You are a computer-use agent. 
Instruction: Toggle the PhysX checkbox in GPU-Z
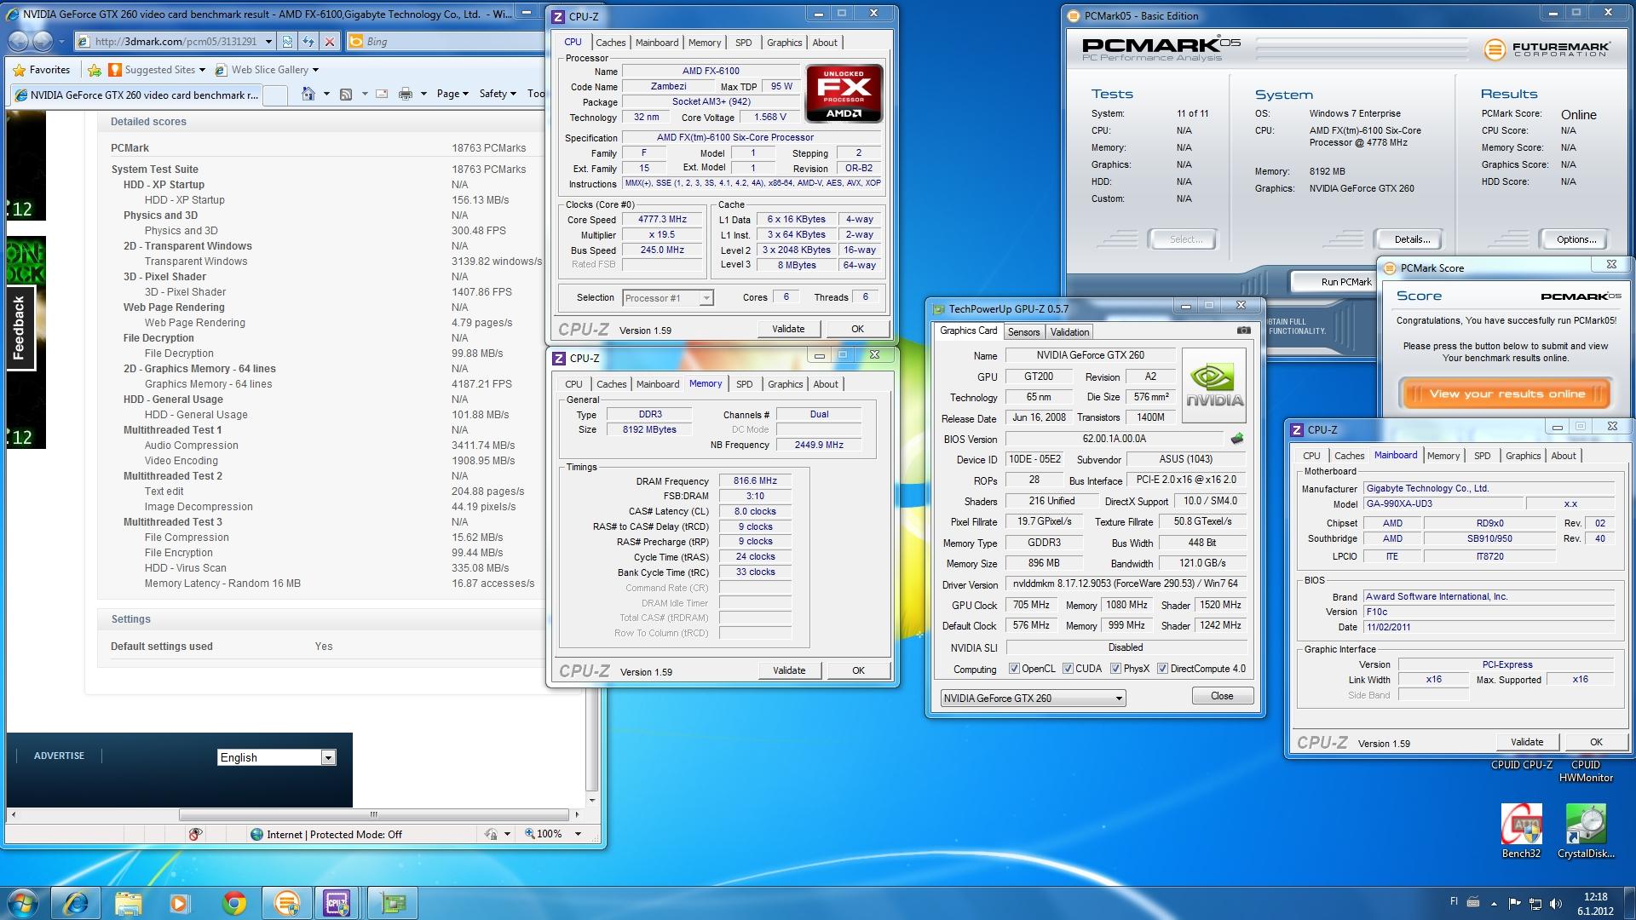pos(1115,669)
